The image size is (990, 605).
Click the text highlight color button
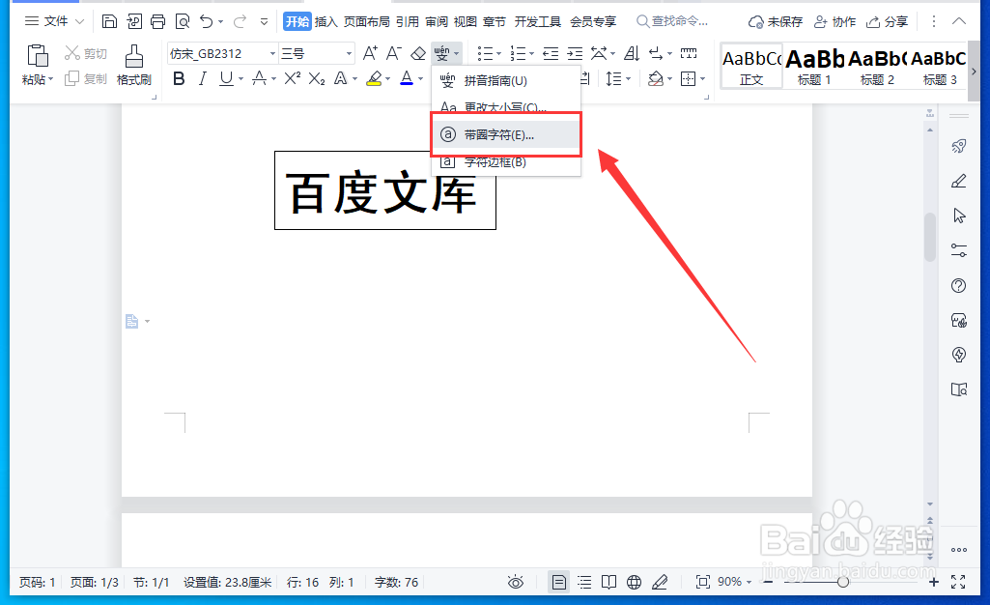tap(375, 79)
